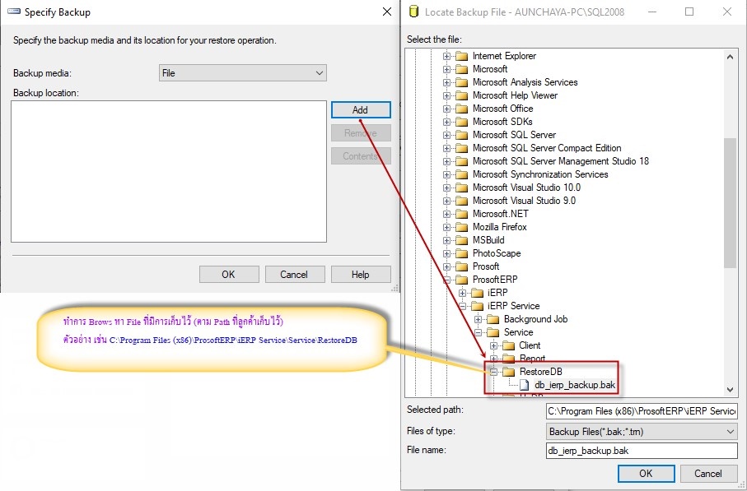The width and height of the screenshot is (747, 491).
Task: Expand the Client folder node
Action: tap(493, 346)
